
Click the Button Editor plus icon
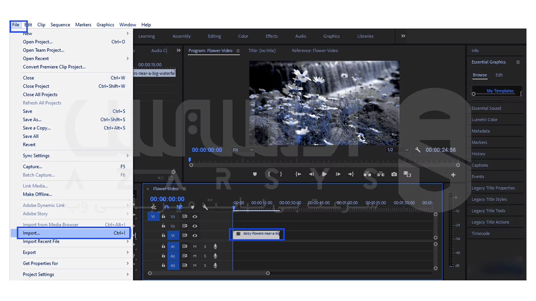pyautogui.click(x=453, y=175)
